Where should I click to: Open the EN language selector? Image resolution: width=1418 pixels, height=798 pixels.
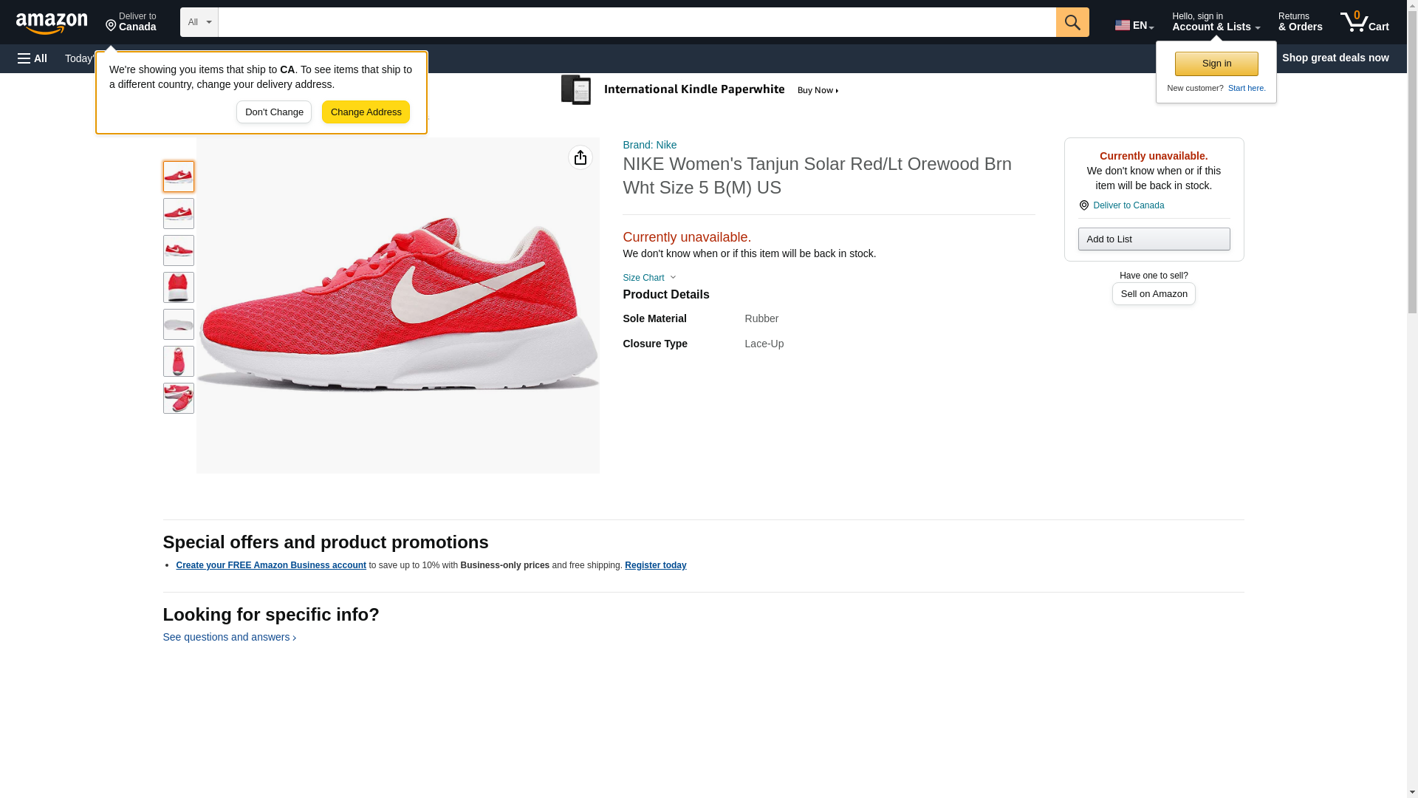1134,24
